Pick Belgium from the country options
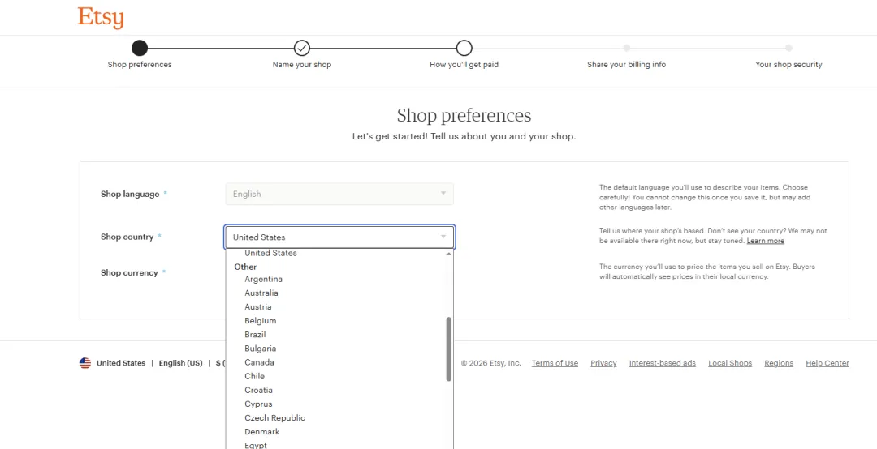 tap(260, 321)
